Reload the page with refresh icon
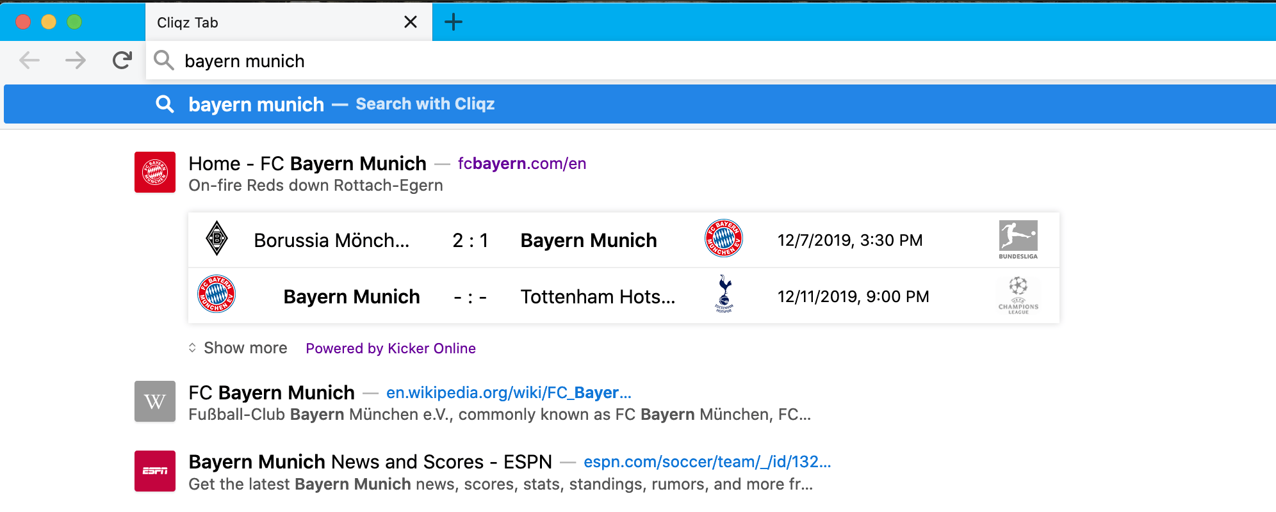The width and height of the screenshot is (1276, 512). 122,60
